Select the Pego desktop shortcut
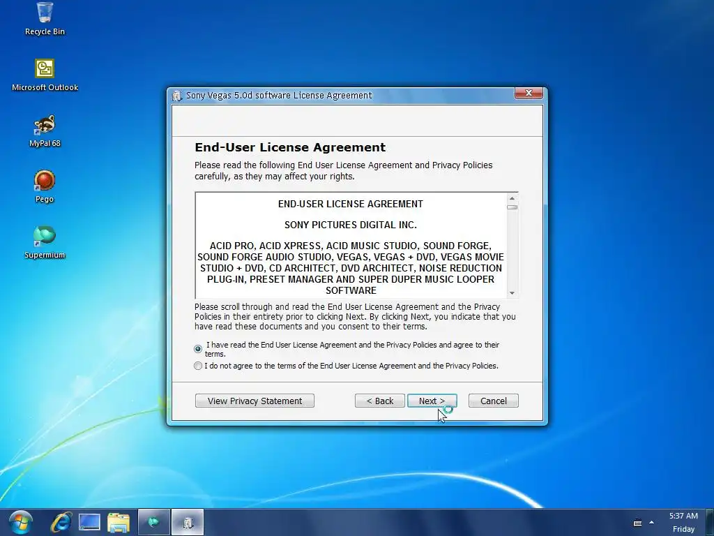The width and height of the screenshot is (714, 536). [45, 186]
